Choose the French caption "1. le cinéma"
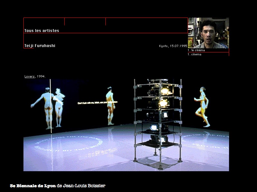 point(196,50)
